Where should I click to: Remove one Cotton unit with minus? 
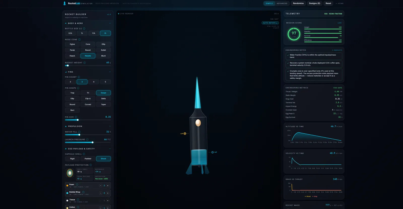coord(100,208)
